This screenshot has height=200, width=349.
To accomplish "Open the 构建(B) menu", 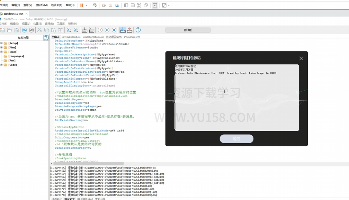I will coord(37,24).
